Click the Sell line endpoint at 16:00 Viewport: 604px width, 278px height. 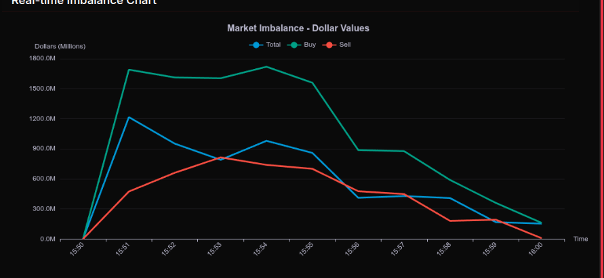pos(542,238)
